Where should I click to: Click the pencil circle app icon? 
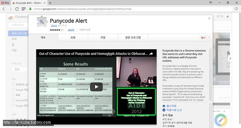(x=221, y=120)
